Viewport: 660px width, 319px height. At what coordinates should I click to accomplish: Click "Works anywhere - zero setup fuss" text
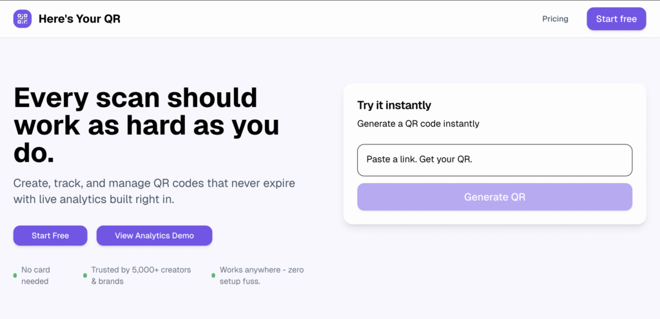261,275
